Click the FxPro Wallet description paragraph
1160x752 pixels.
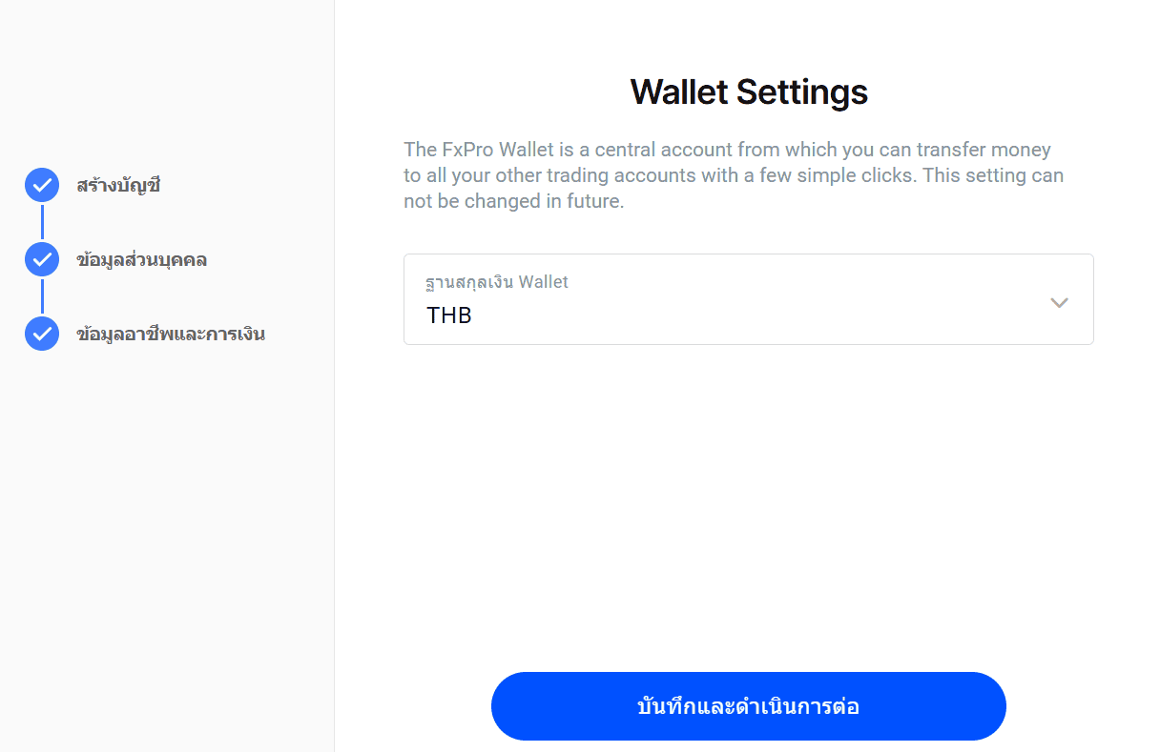click(733, 175)
